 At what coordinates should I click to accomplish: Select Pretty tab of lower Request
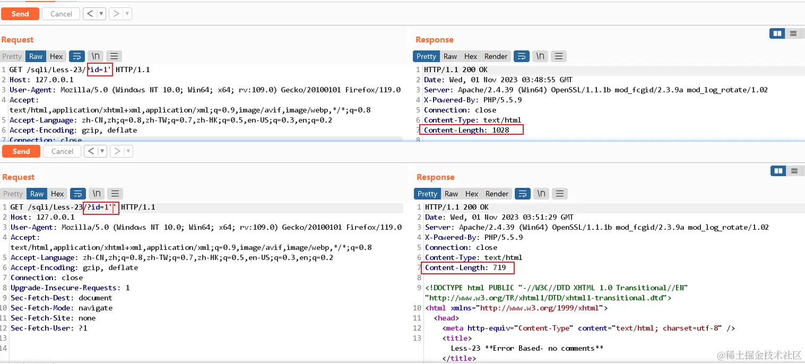(x=13, y=194)
